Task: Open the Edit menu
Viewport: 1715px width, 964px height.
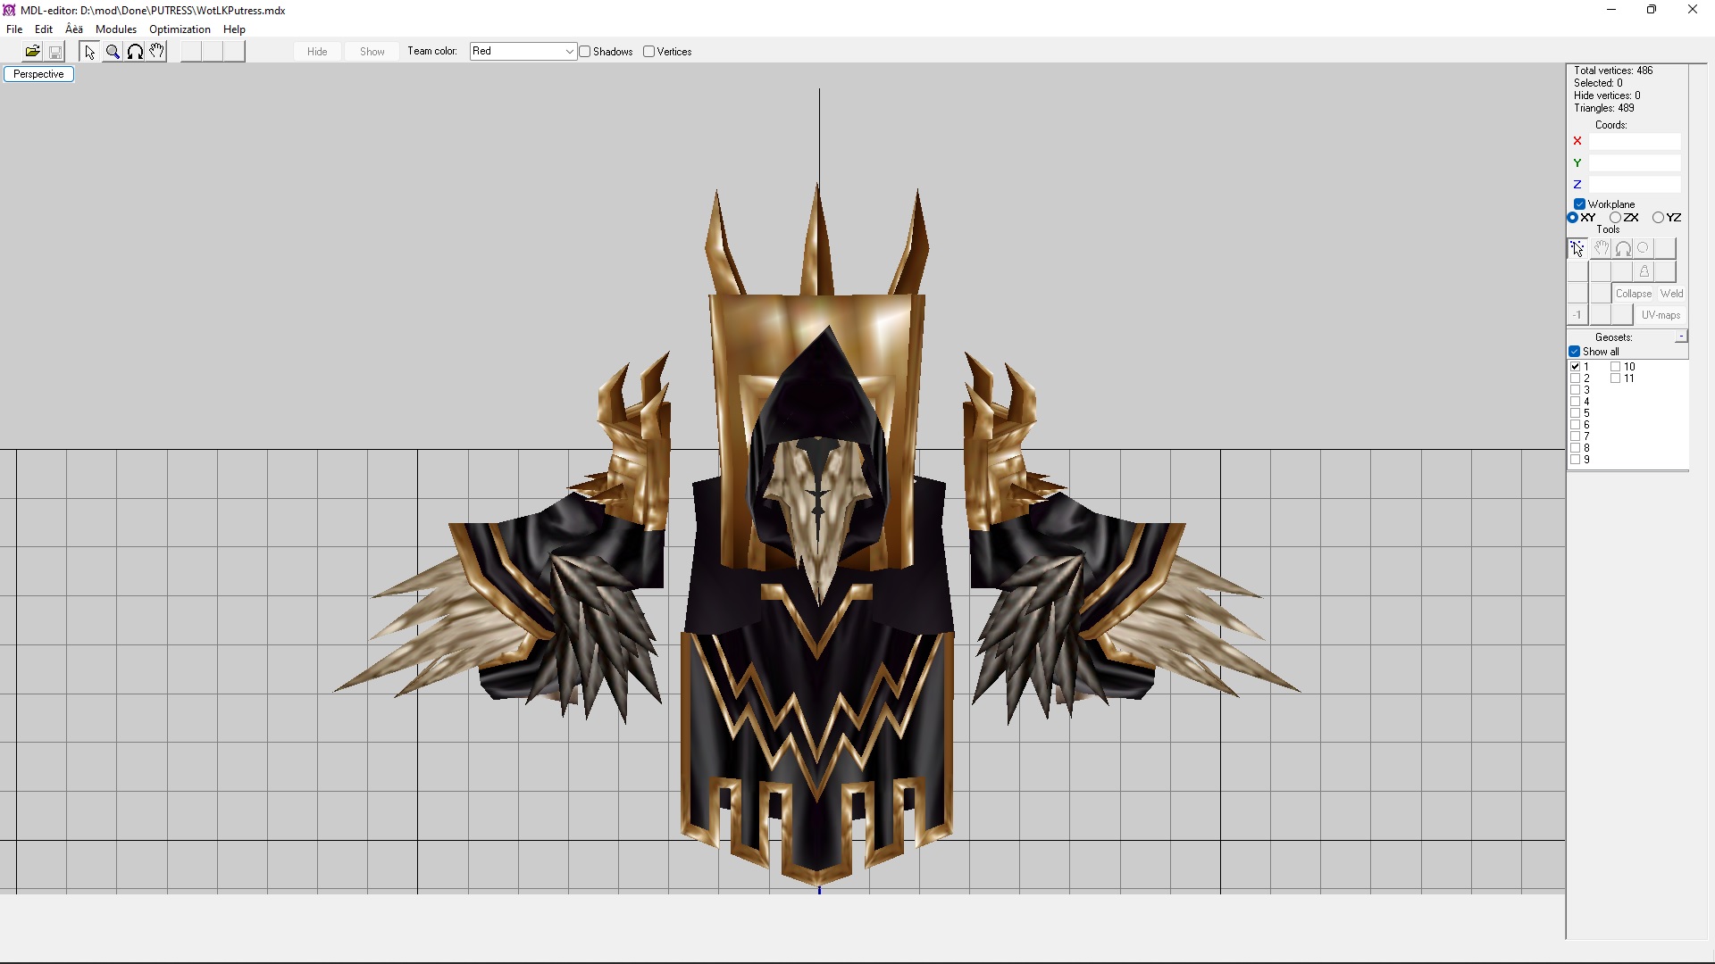Action: (x=44, y=29)
